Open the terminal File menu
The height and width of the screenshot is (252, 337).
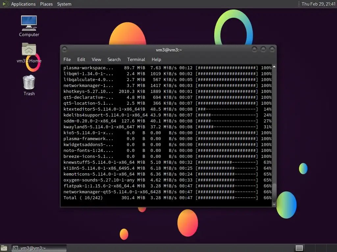pyautogui.click(x=67, y=59)
